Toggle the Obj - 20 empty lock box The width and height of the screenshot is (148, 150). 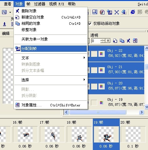[x=94, y=86]
